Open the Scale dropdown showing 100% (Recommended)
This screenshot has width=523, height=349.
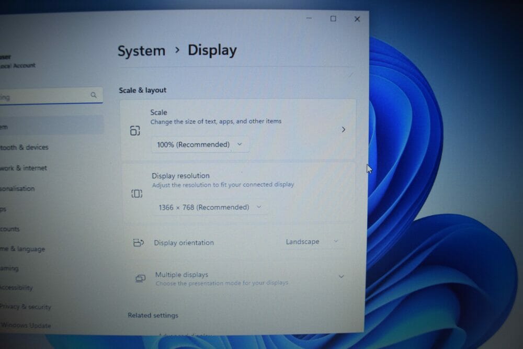(x=200, y=145)
